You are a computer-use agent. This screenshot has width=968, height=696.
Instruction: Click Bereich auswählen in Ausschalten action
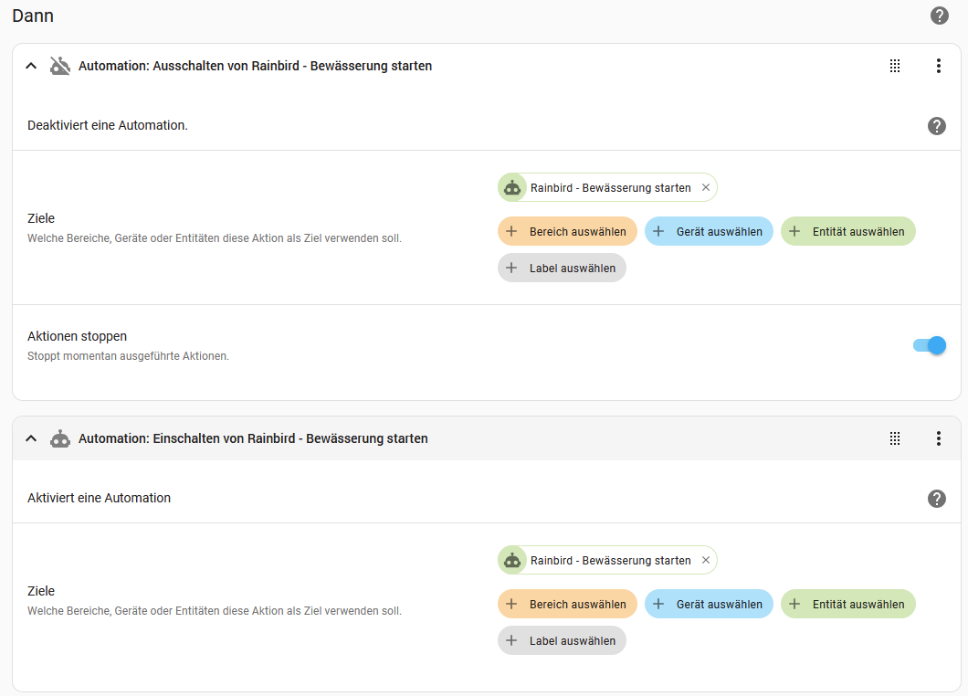567,231
